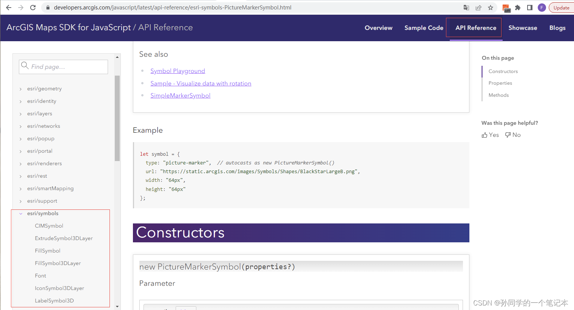Open the Showcase tab
Screen dimensions: 574x310
pyautogui.click(x=523, y=28)
